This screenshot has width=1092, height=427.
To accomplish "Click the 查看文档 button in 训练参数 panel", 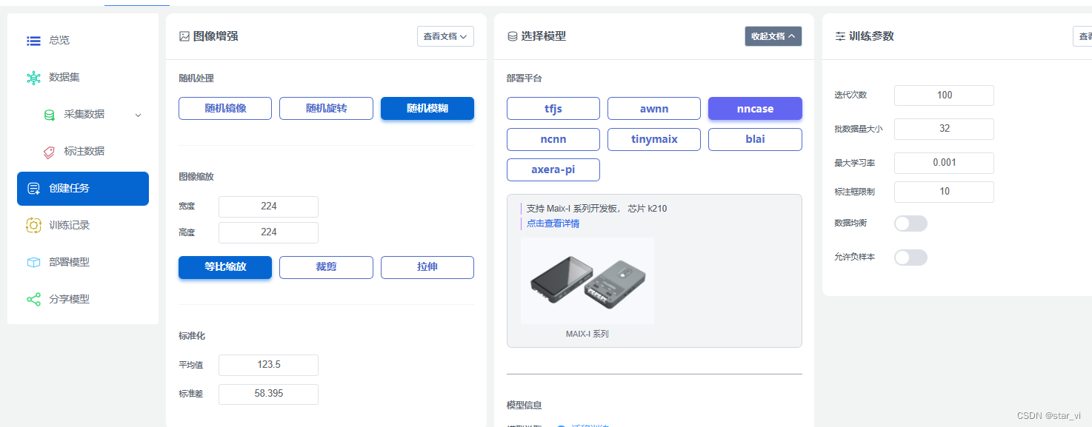I will (1082, 36).
